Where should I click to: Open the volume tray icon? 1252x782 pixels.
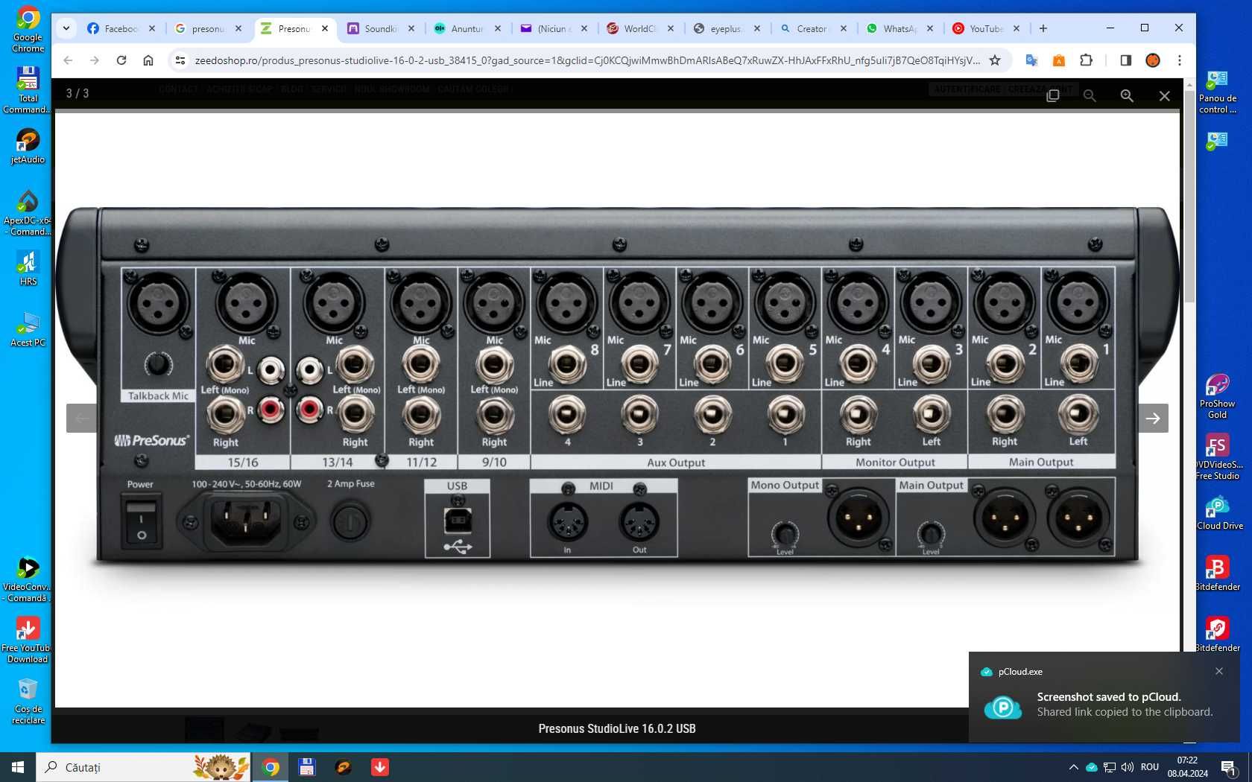coord(1128,767)
